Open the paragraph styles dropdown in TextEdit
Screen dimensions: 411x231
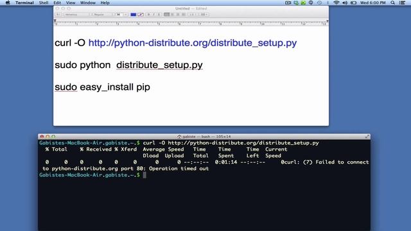(58, 14)
